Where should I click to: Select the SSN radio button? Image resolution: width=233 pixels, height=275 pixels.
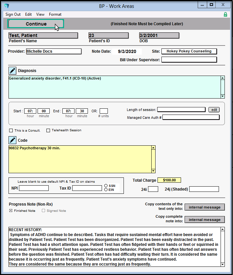coord(106,186)
